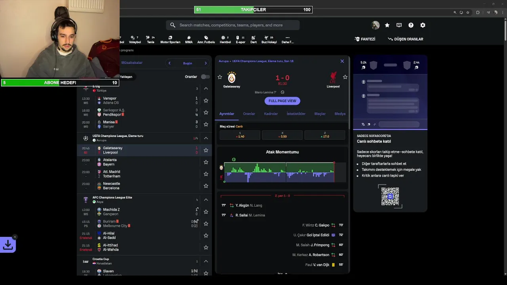Switch to the Medya tab
Image resolution: width=507 pixels, height=285 pixels.
[340, 114]
